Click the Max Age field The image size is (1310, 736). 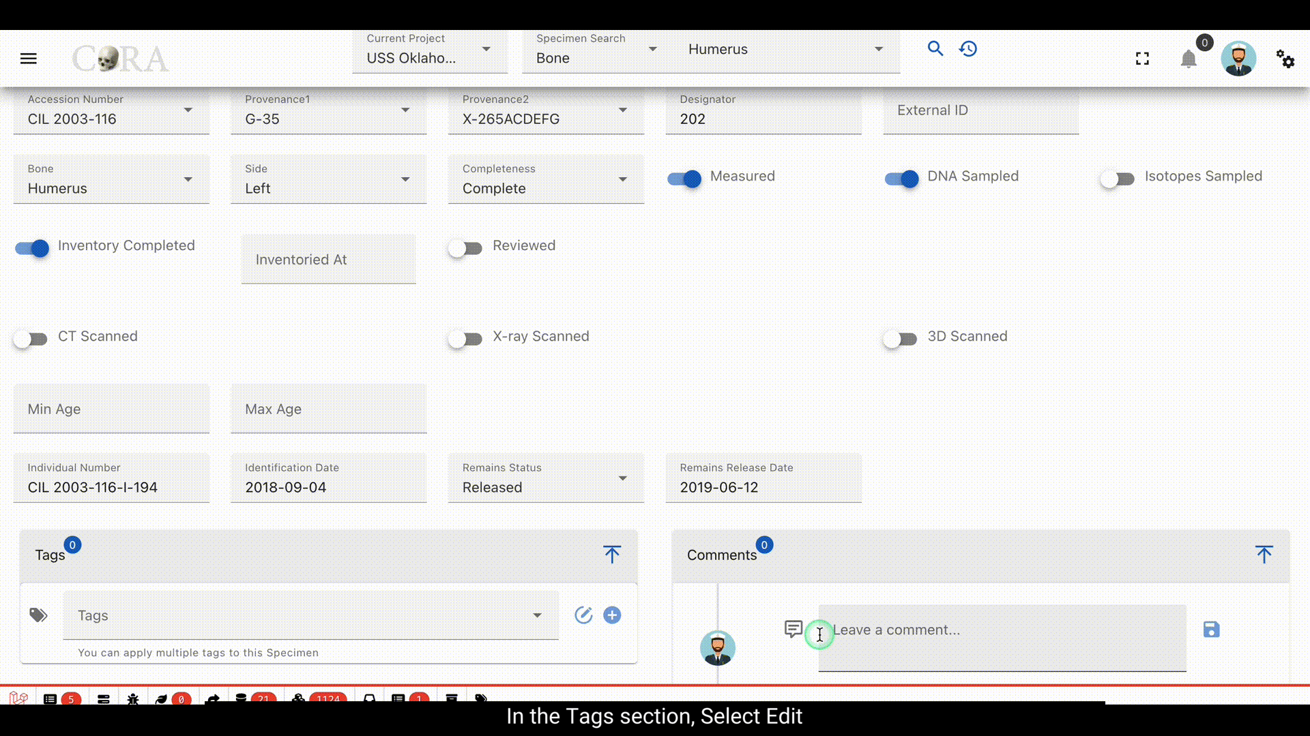click(329, 409)
